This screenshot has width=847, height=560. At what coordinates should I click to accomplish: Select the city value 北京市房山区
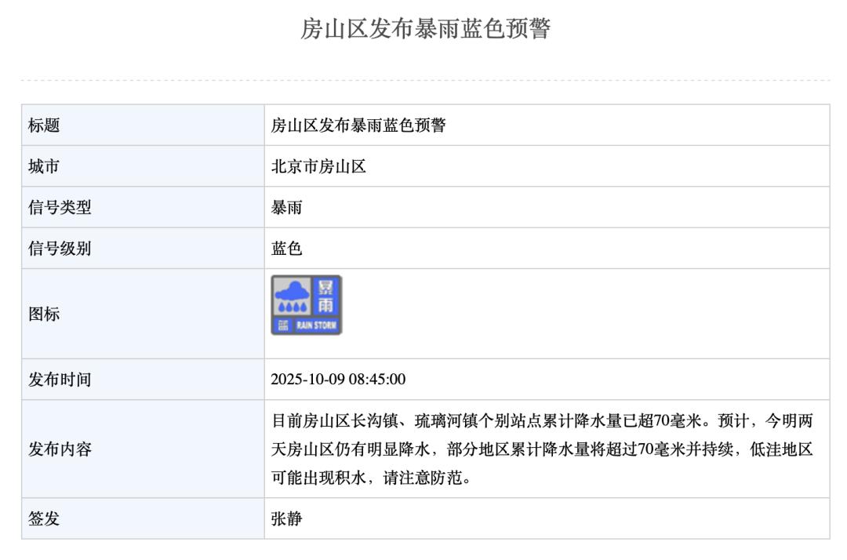pos(318,166)
